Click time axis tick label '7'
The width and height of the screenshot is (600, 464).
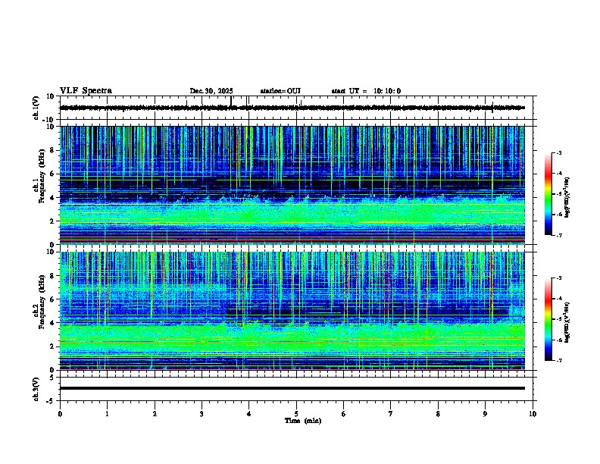[x=391, y=414]
